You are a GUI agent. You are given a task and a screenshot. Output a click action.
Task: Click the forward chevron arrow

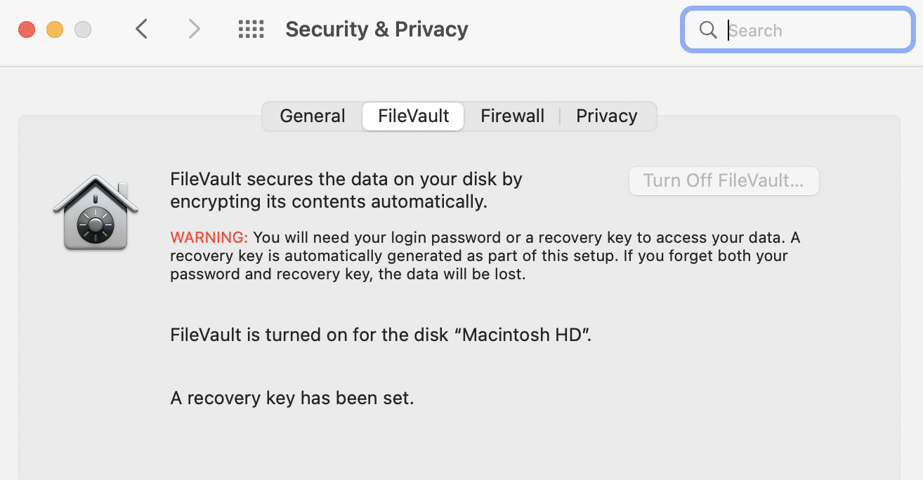pos(195,29)
